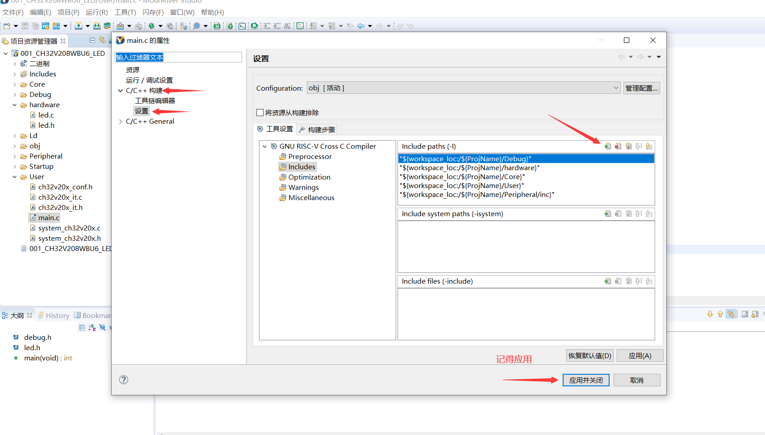Image resolution: width=765 pixels, height=435 pixels.
Task: Select ch32v20x_it.c in project explorer
Action: (x=60, y=197)
